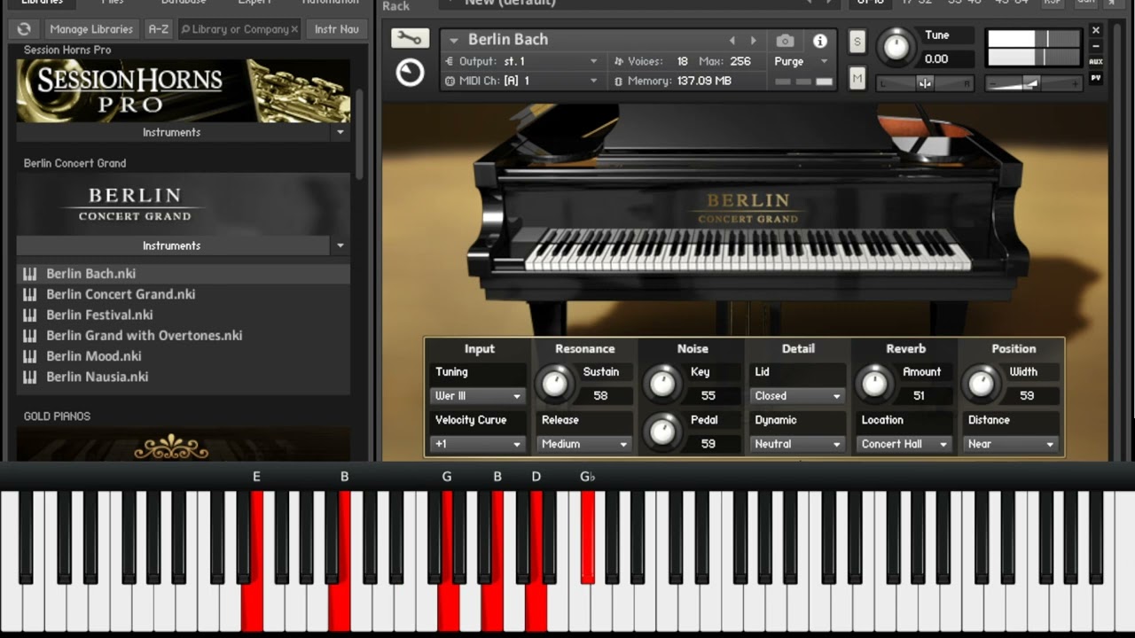Open the Velocity Curve dropdown showing +1
This screenshot has width=1135, height=638.
click(x=478, y=444)
